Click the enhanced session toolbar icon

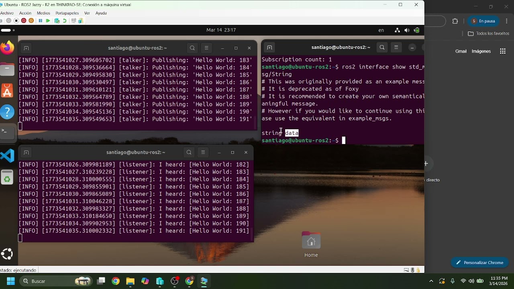pyautogui.click(x=73, y=20)
